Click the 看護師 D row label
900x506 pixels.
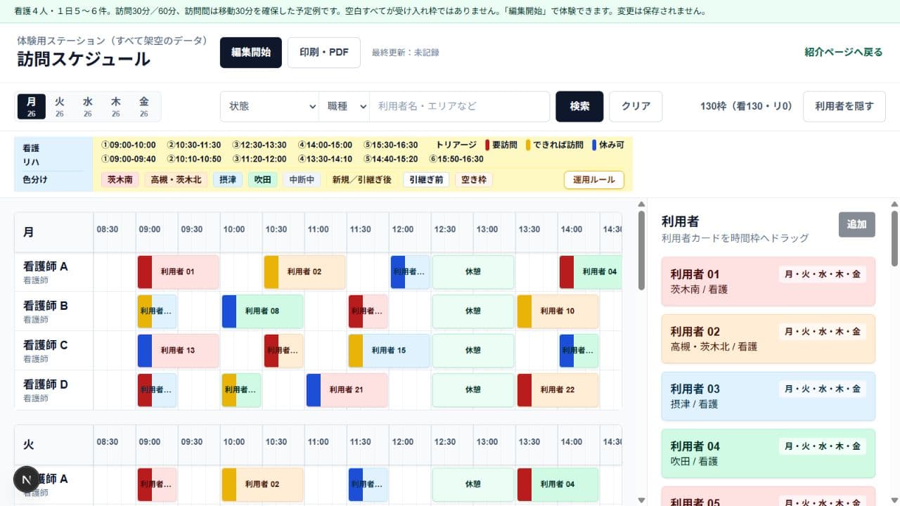click(x=54, y=390)
